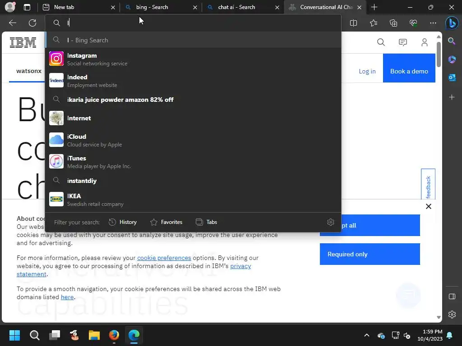Open a new browser tab with plus

374,7
